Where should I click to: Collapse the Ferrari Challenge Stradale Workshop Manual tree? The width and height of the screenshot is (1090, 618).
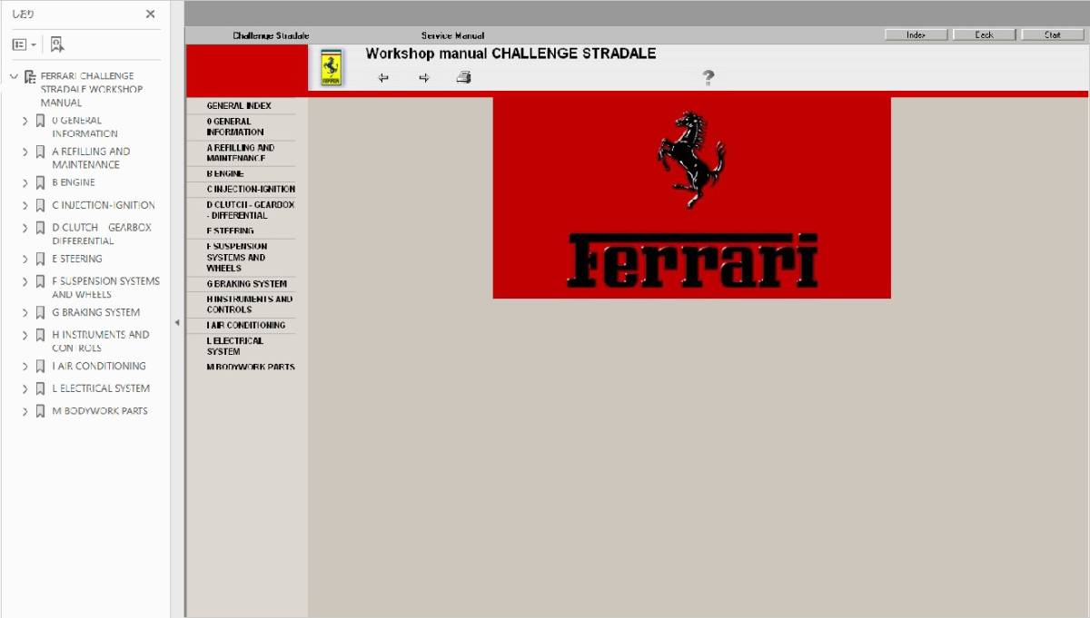click(14, 76)
